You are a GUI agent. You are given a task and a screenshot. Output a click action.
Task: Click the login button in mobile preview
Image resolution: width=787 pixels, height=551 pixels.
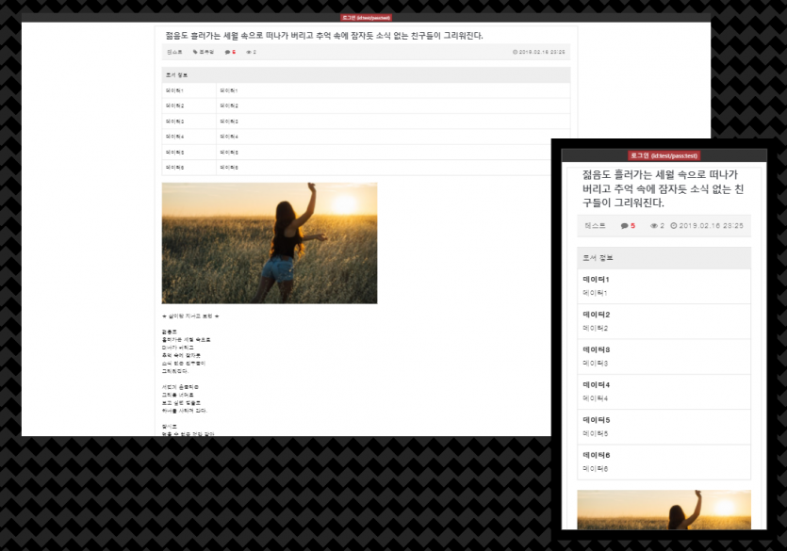[664, 155]
